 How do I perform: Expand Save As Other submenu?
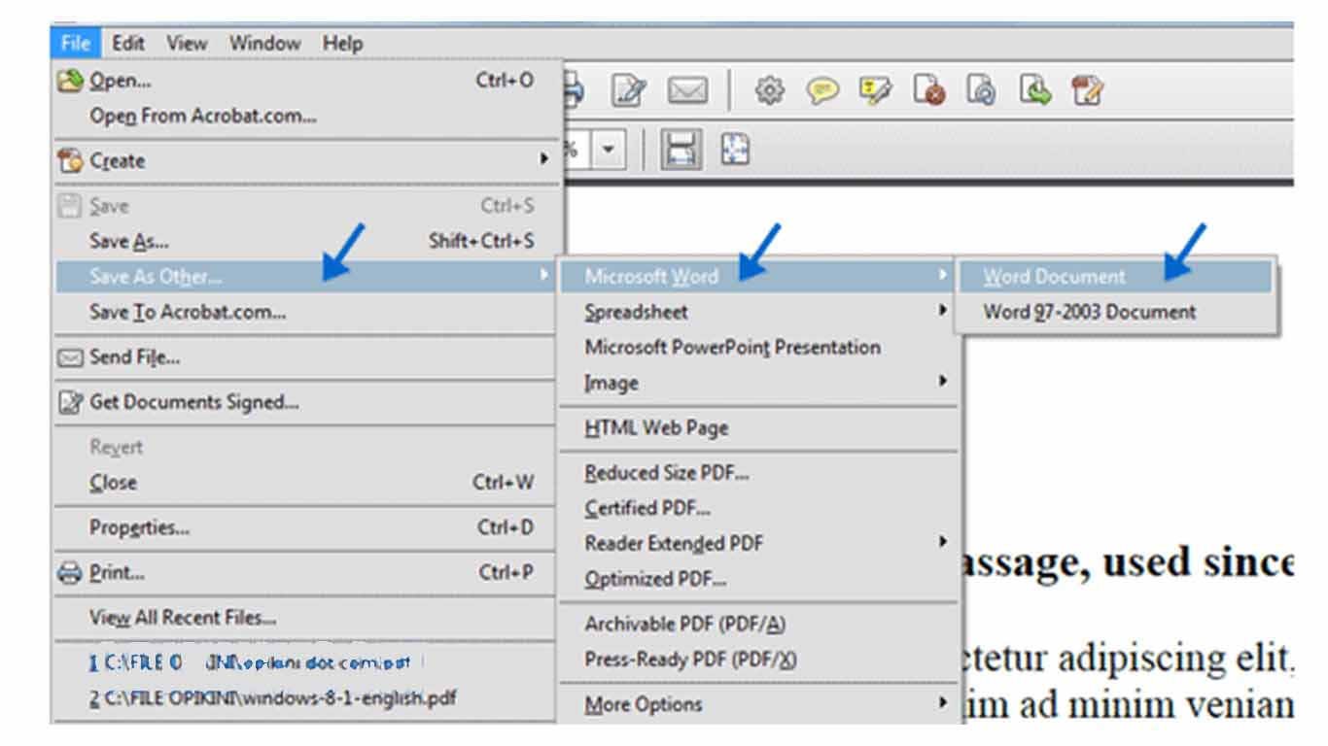pyautogui.click(x=307, y=277)
